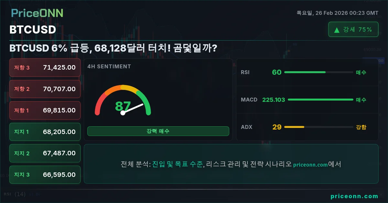Viewport: 388px width, 203px height.
Task: Select the 지지 1 level 68,205.00
Action: [45, 132]
